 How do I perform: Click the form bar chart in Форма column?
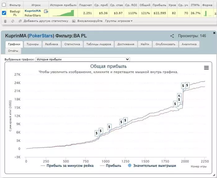208,13
